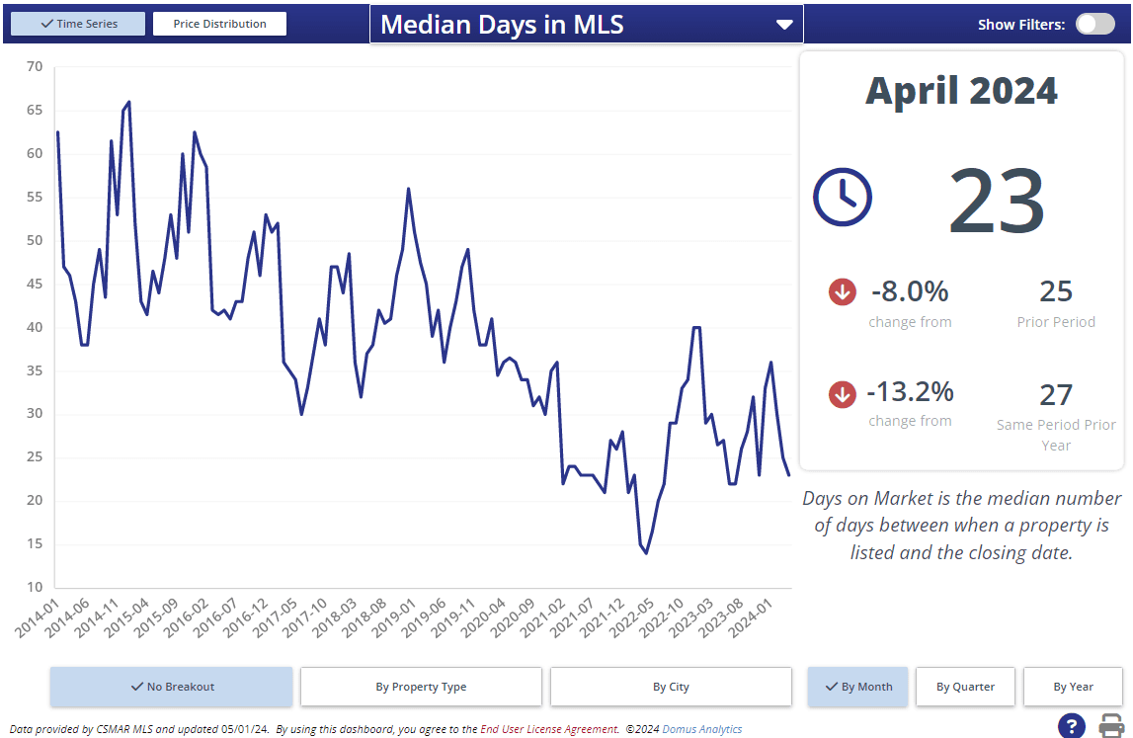The height and width of the screenshot is (738, 1133).
Task: Click the red down arrow beside -8.0%
Action: tap(843, 292)
